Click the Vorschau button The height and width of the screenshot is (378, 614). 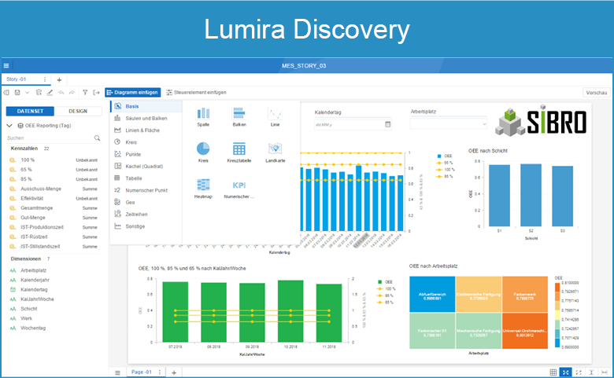[x=597, y=93]
